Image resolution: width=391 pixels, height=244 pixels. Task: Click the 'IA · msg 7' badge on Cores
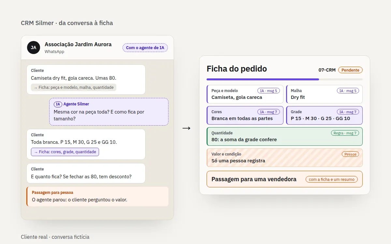[268, 112]
